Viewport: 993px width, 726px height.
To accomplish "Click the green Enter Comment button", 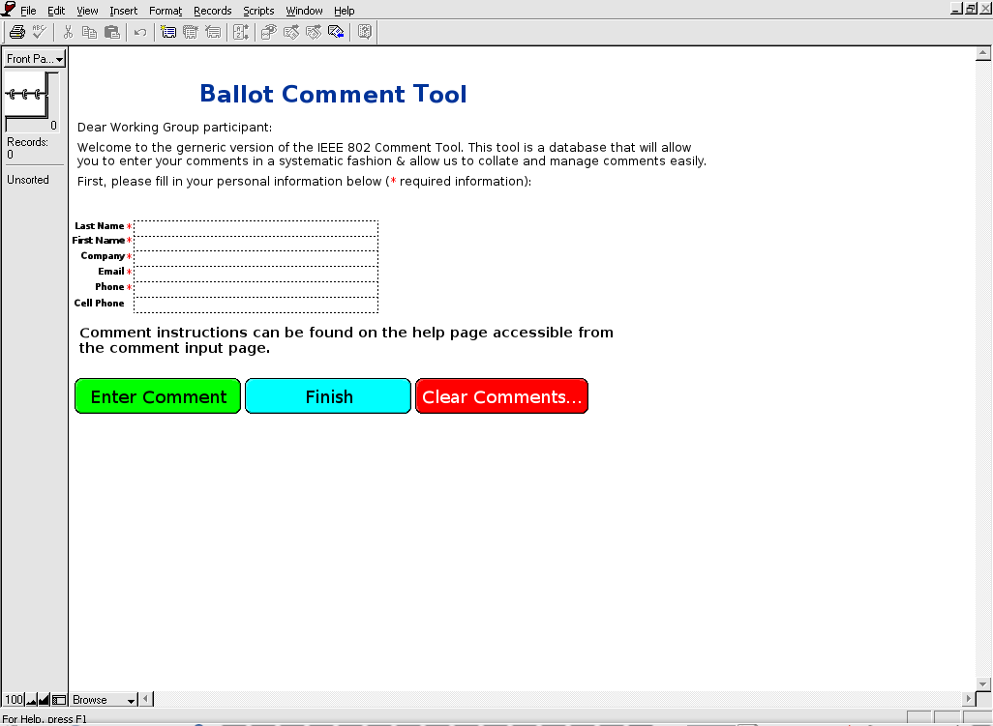I will [x=158, y=396].
